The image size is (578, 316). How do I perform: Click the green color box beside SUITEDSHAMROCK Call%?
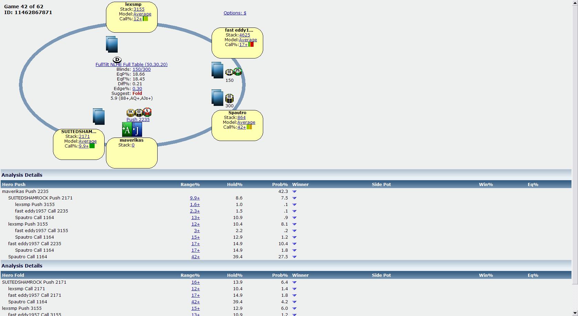(x=92, y=146)
